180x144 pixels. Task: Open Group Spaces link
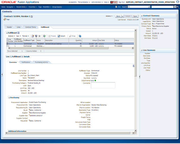57,7
